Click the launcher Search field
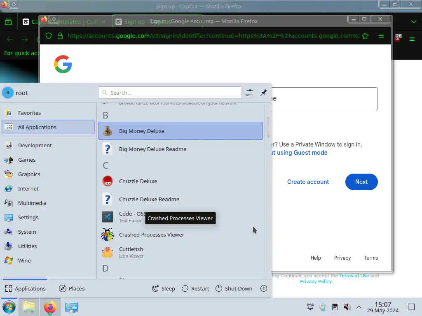422x316 pixels. (x=170, y=93)
